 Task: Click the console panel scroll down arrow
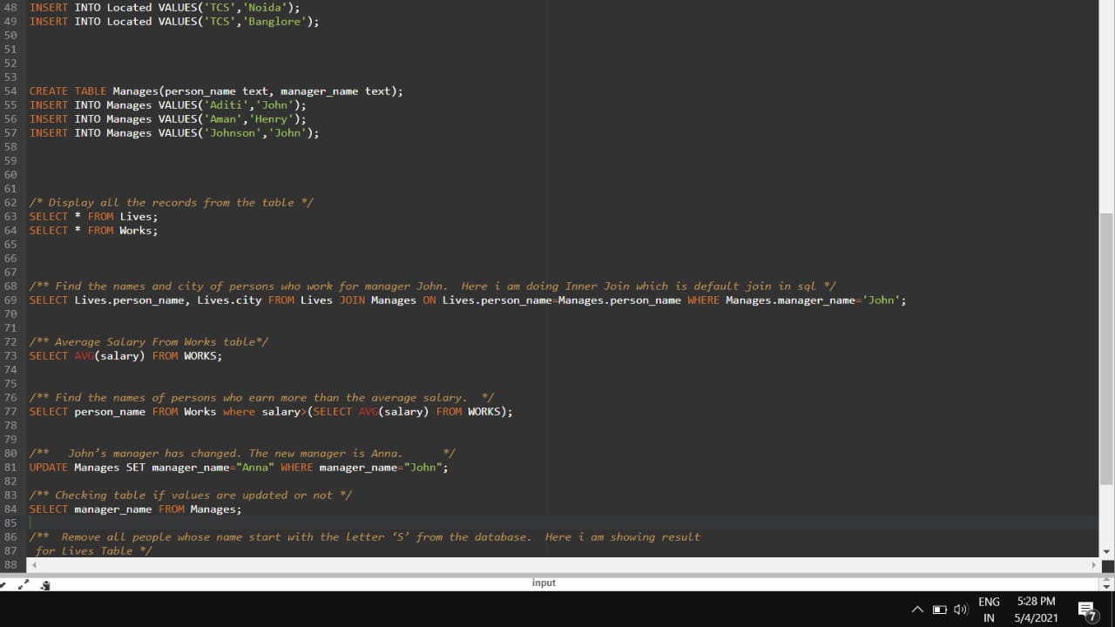point(1107,585)
